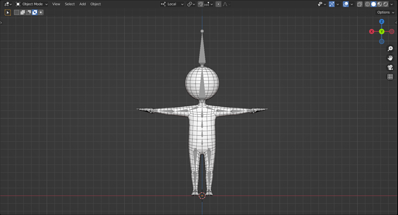
Task: Select the Select Box tool icon
Action: (x=8, y=12)
